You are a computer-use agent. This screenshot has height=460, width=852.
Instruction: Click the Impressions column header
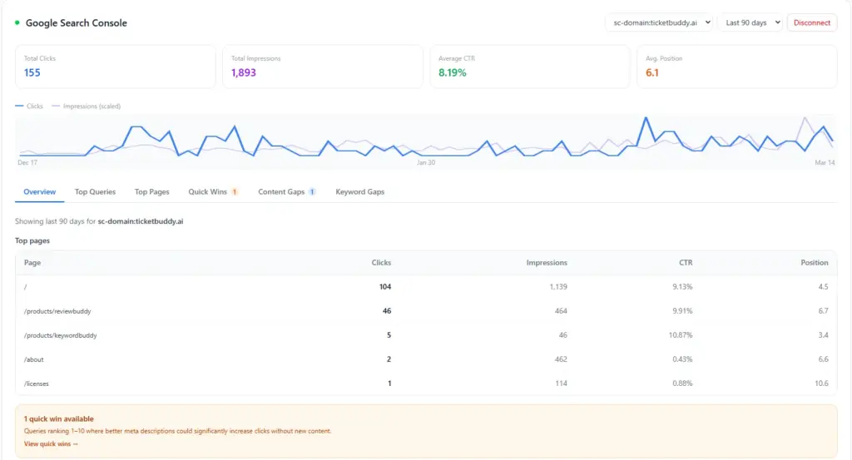547,262
